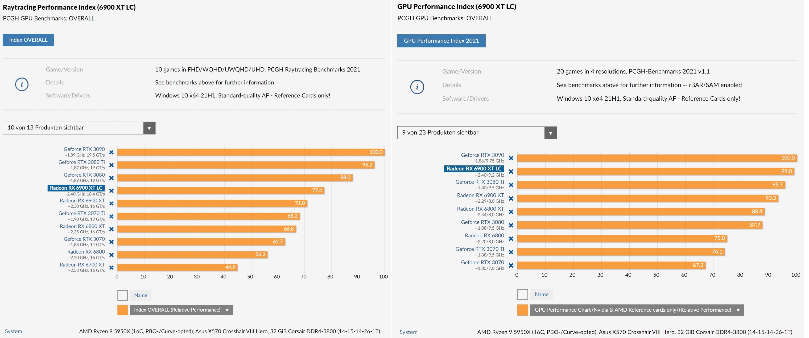The image size is (809, 338).
Task: Click the 67.3 bar in GPU Performance chart
Action: pyautogui.click(x=611, y=265)
